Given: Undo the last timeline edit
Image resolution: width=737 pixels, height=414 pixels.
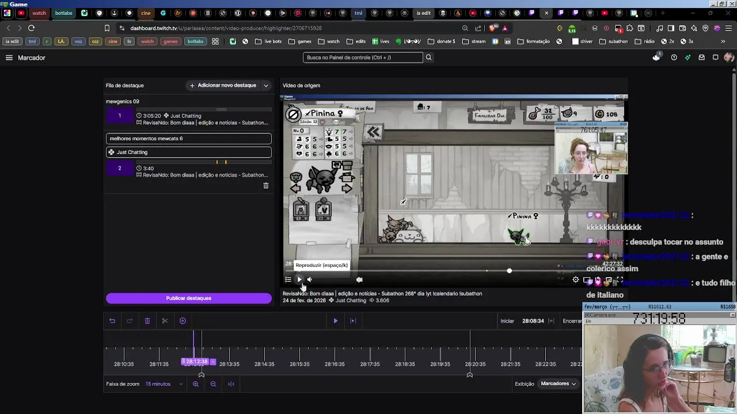Looking at the screenshot, I should click(x=112, y=321).
